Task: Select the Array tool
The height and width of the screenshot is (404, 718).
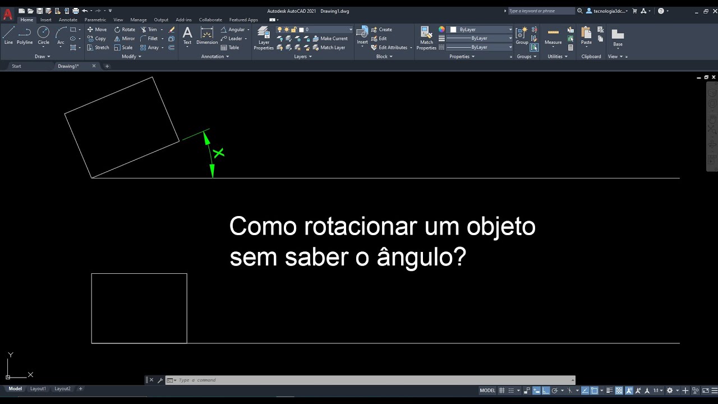Action: [x=149, y=48]
